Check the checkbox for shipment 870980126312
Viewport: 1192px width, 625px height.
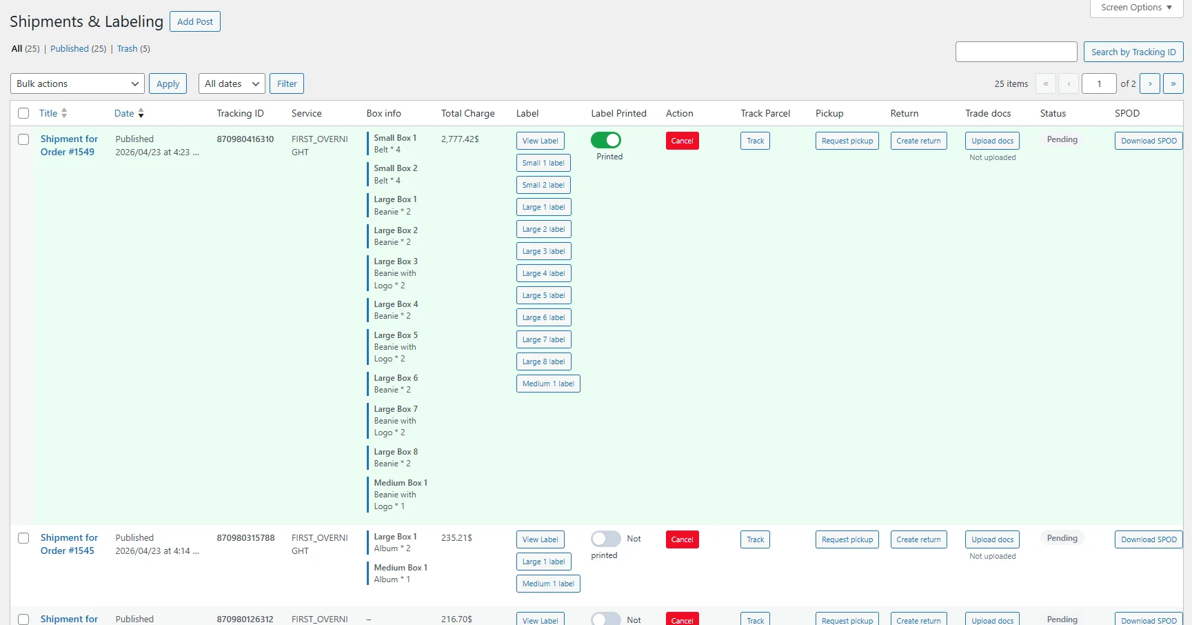click(x=23, y=619)
